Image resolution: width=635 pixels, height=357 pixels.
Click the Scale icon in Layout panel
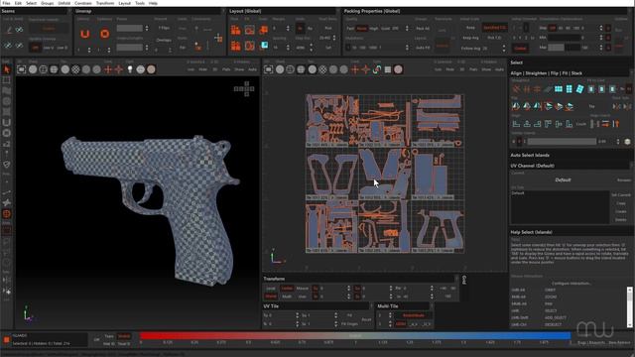coord(263,30)
